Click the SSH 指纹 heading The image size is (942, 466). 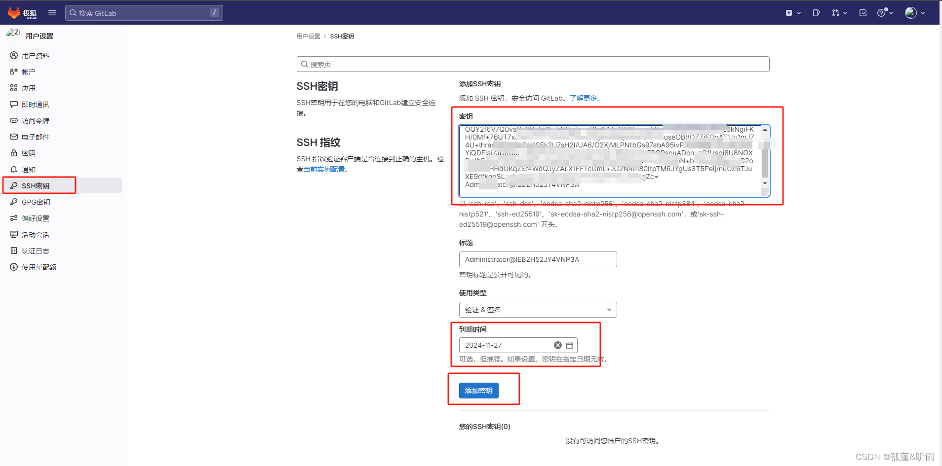click(x=318, y=143)
